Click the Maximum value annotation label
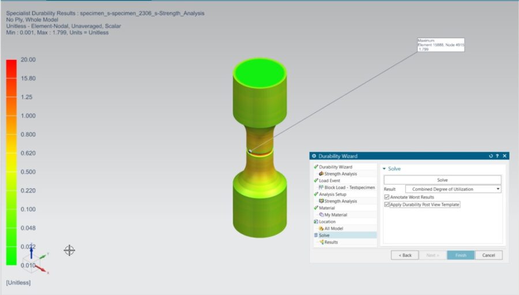519x295 pixels. (441, 44)
